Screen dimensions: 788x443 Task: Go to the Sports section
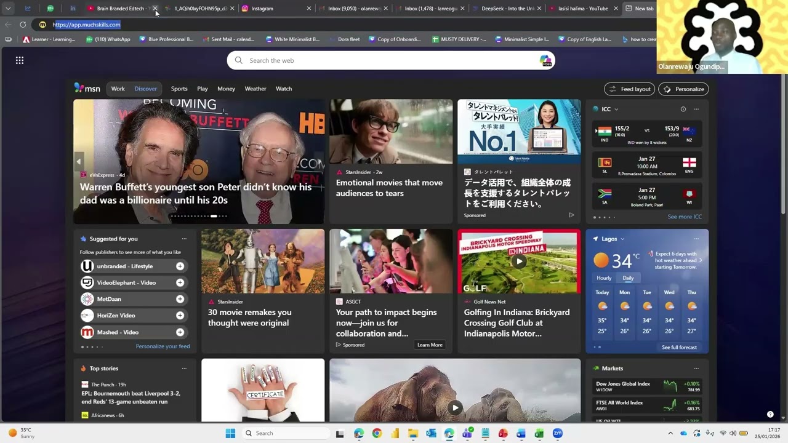click(179, 89)
